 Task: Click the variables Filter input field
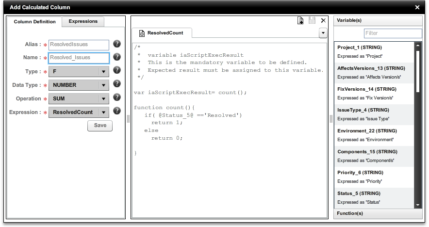(x=393, y=33)
